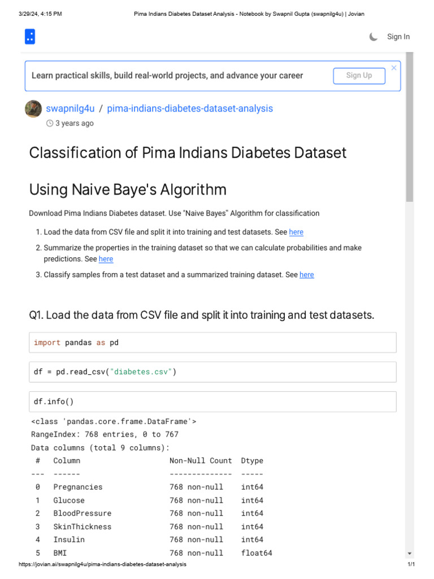
Task: Click the Q1 section heading
Action: pos(201,315)
